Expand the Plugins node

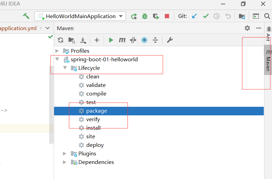coord(65,154)
